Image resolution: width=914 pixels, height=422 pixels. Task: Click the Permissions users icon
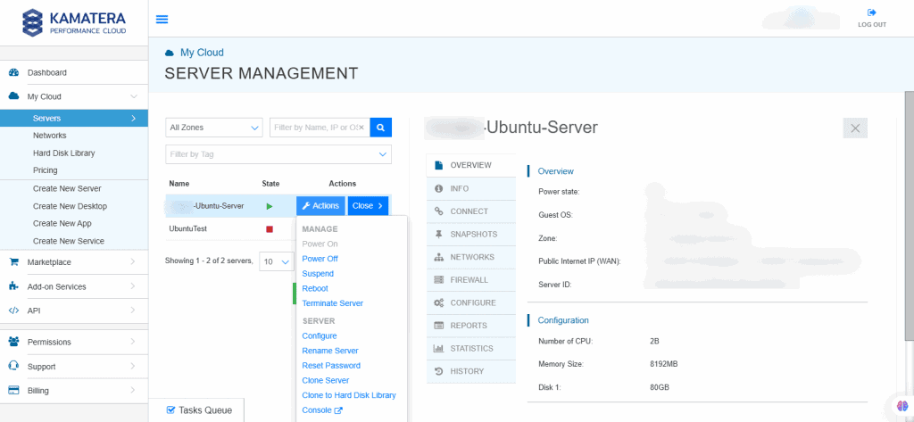14,342
